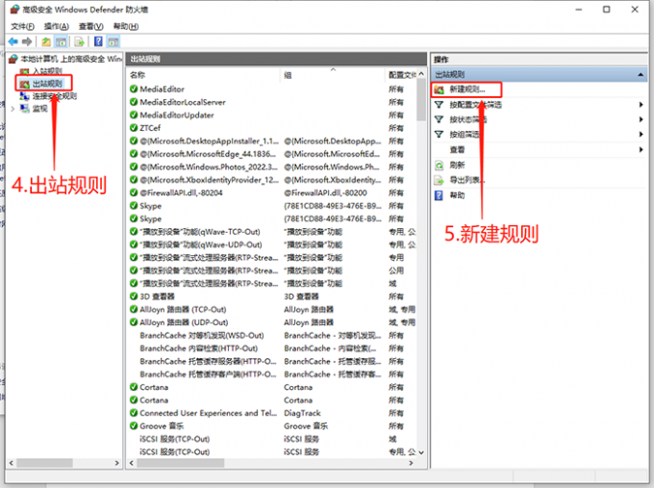Sort by the 名称 column header
654x488 pixels.
click(138, 75)
